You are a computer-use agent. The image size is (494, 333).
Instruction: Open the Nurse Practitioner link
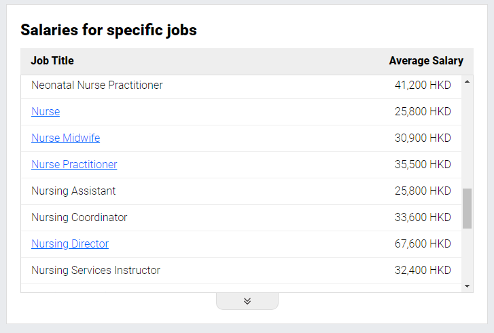[x=74, y=164]
